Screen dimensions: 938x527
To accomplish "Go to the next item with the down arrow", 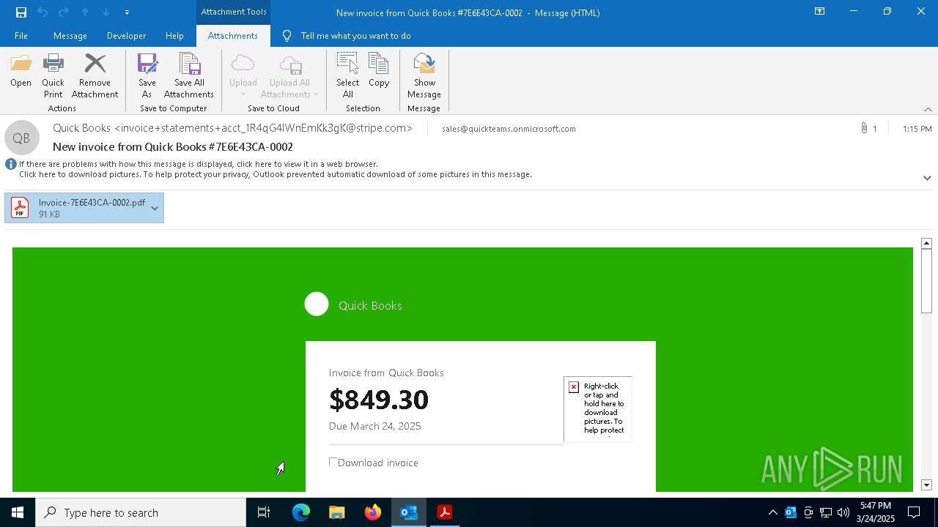I will 106,12.
